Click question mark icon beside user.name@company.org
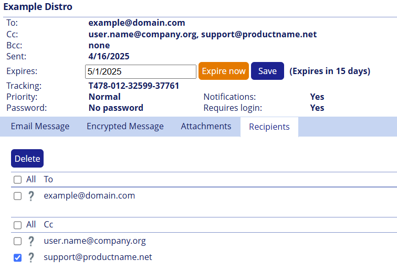Viewport: 397px width, 270px height. (31, 241)
